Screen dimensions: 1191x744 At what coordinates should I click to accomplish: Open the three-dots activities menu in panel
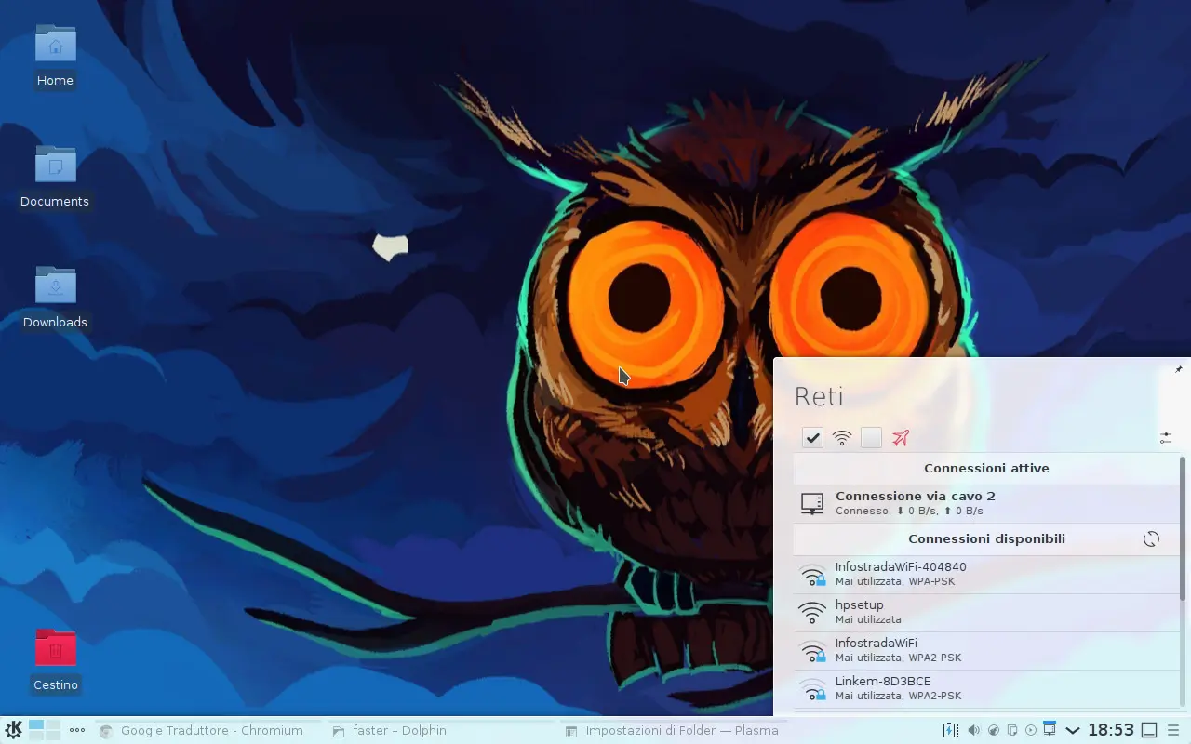coord(77,730)
